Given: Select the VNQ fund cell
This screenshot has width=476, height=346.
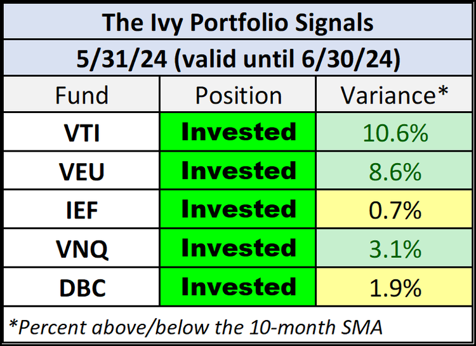Looking at the screenshot, I should point(82,249).
